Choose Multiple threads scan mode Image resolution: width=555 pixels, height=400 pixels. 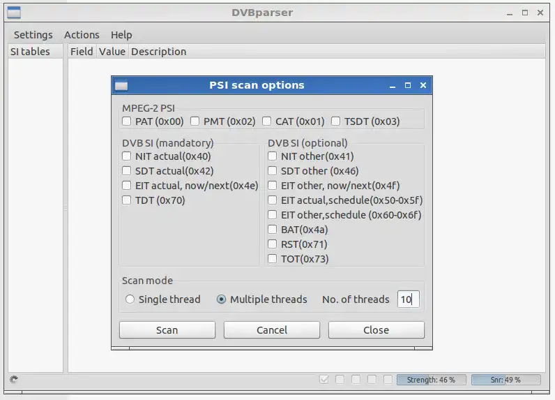[x=221, y=299]
